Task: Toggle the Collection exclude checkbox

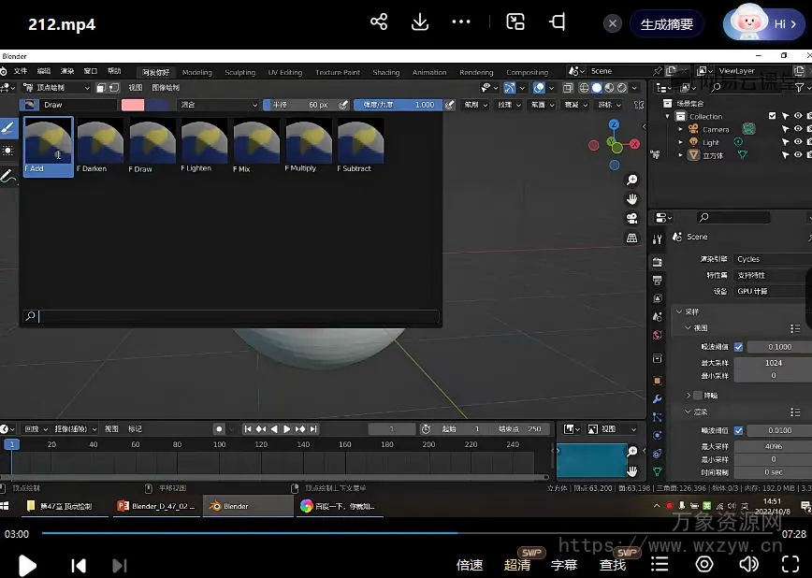Action: click(x=772, y=116)
